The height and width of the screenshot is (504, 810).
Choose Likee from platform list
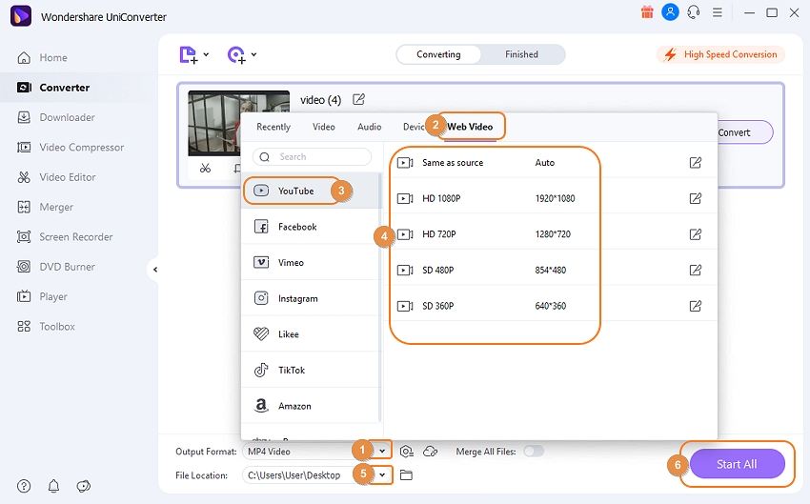(311, 334)
